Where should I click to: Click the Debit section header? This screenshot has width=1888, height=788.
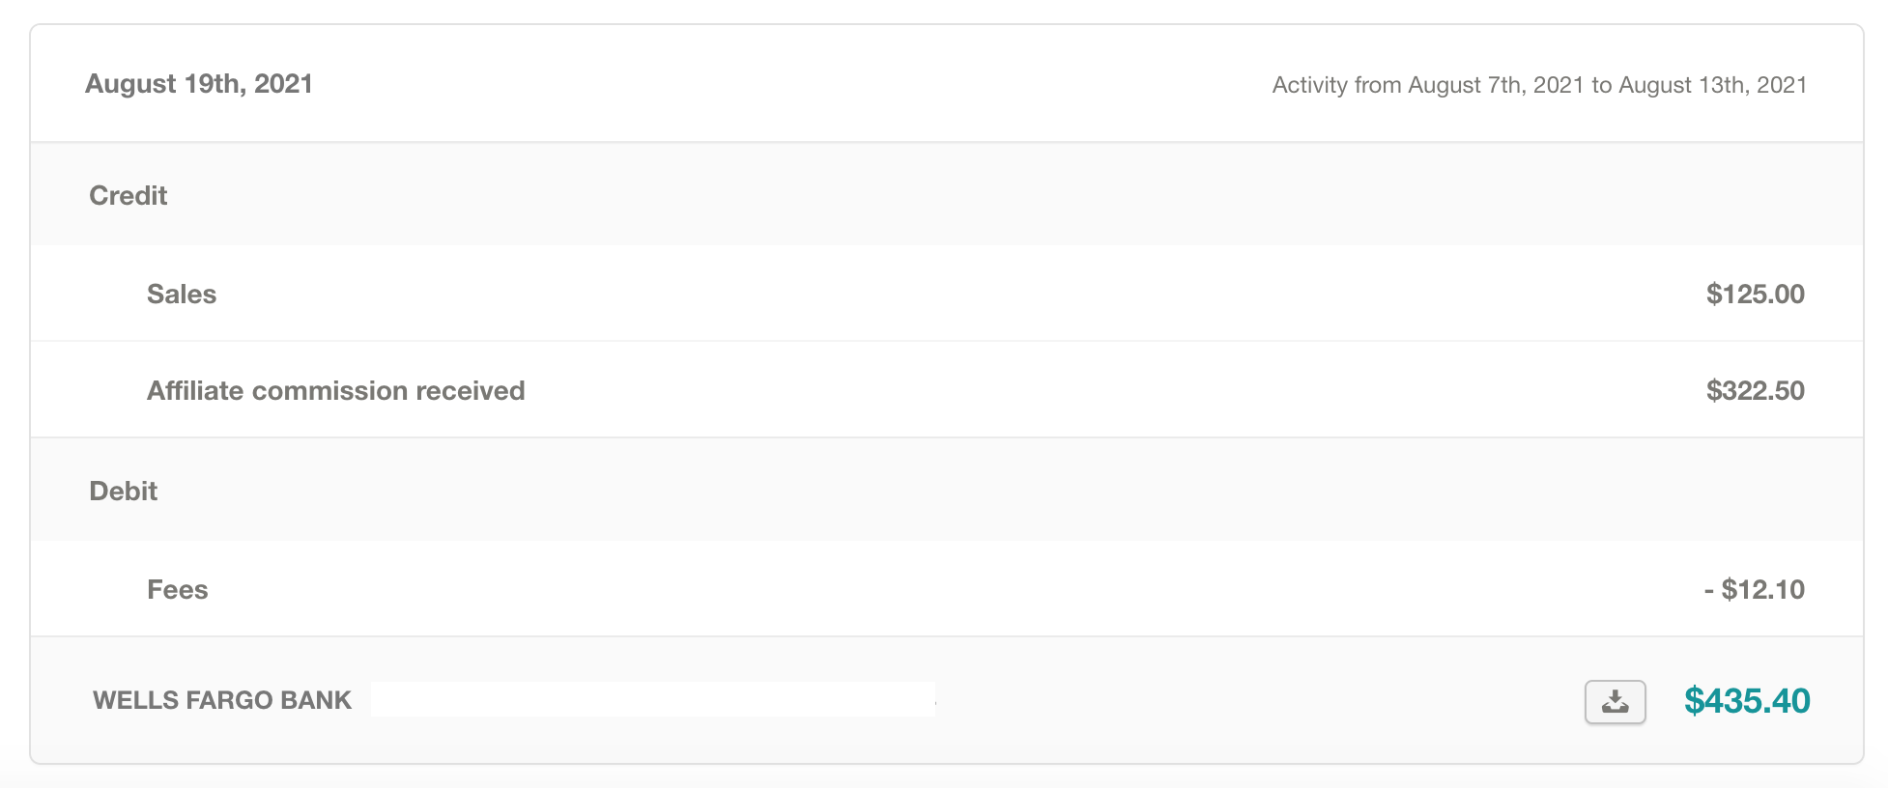click(123, 492)
